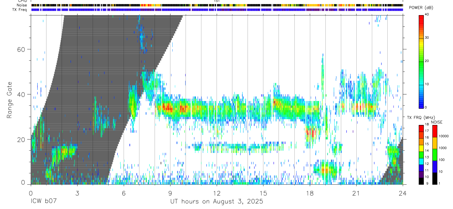Screen dimensions: 453x209
Task: Click the 13 label on TX FRQ scale
Action: point(427,157)
